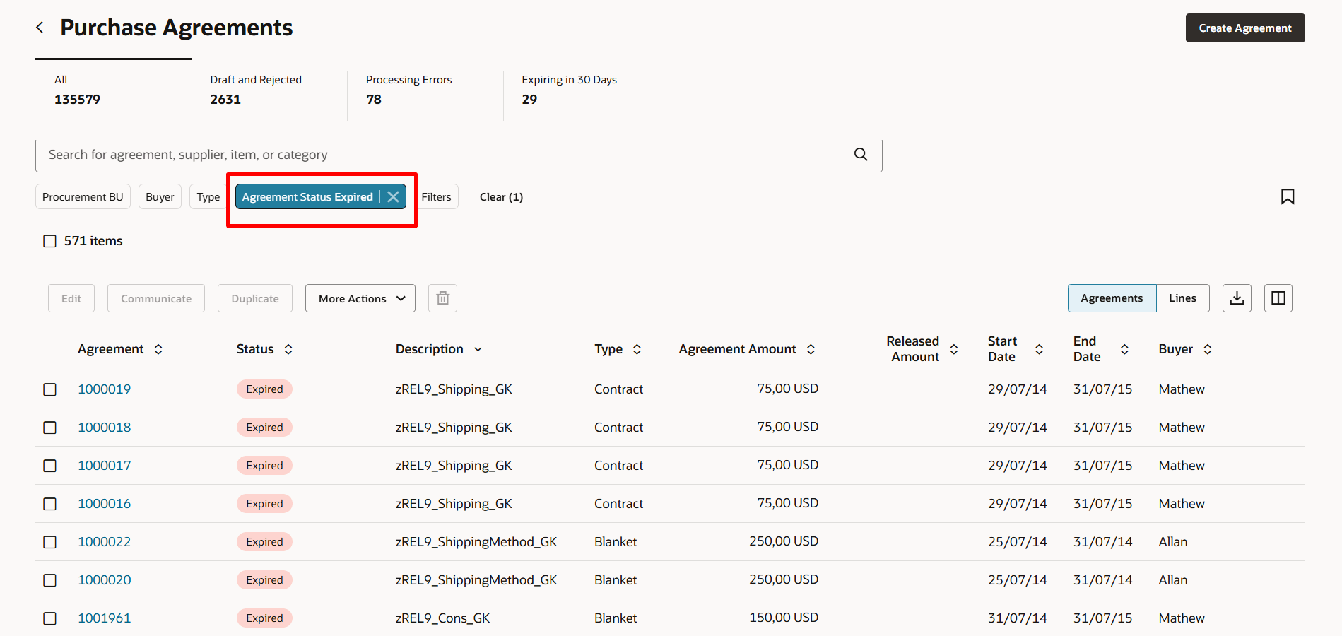Screen dimensions: 1342x636
Task: Click the back arrow beside Purchase Agreements title
Action: point(40,27)
